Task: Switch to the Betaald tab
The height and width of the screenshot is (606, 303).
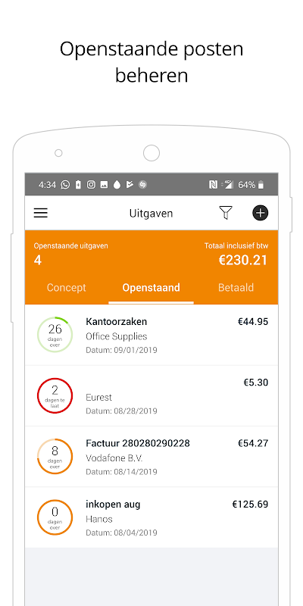Action: (x=236, y=288)
